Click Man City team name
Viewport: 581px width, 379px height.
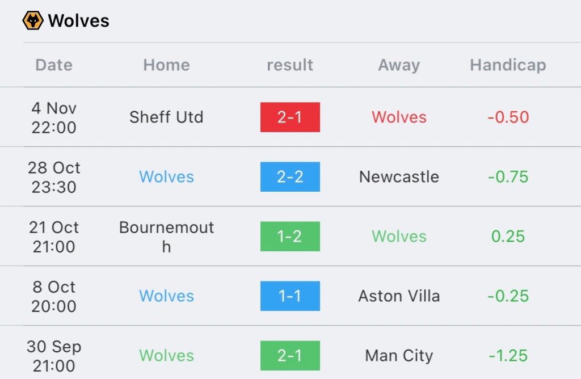tap(399, 355)
